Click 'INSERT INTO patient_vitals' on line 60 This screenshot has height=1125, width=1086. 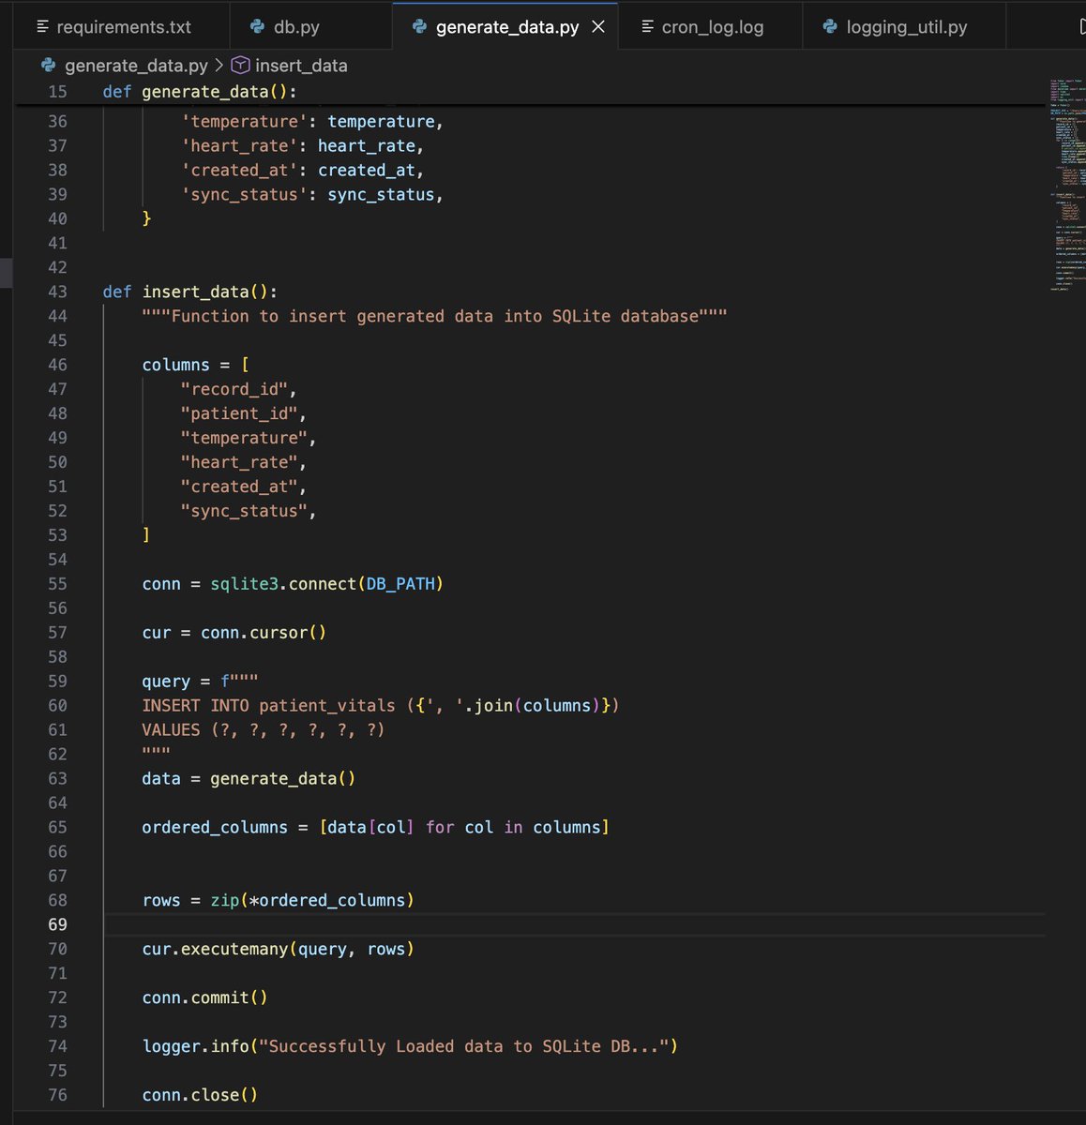(268, 706)
